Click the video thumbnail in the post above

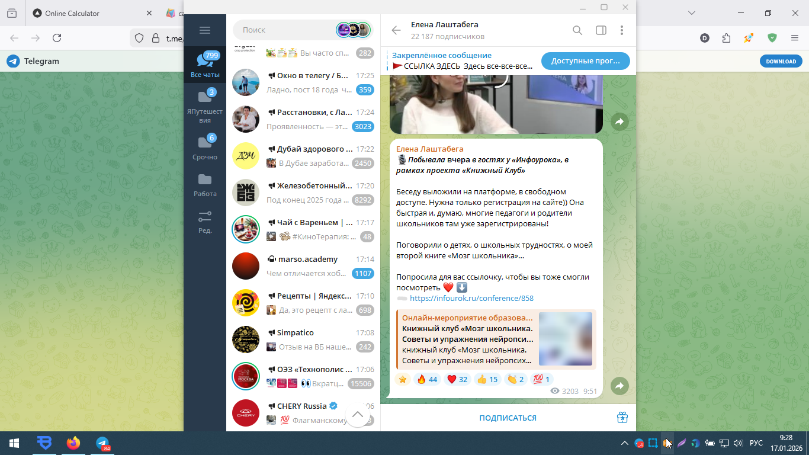(x=496, y=104)
